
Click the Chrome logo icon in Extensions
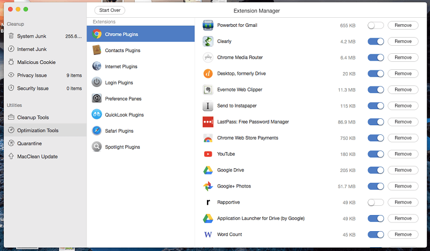(97, 34)
